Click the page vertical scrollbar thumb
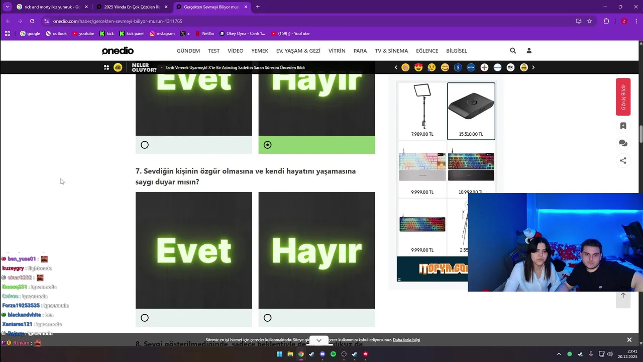Viewport: 643px width, 362px height. (641, 134)
